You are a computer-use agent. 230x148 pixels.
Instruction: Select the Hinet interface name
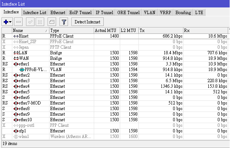(23, 36)
